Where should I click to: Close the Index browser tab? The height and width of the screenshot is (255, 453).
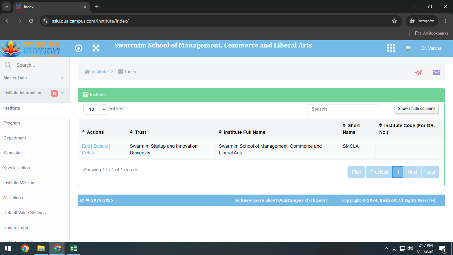point(85,7)
